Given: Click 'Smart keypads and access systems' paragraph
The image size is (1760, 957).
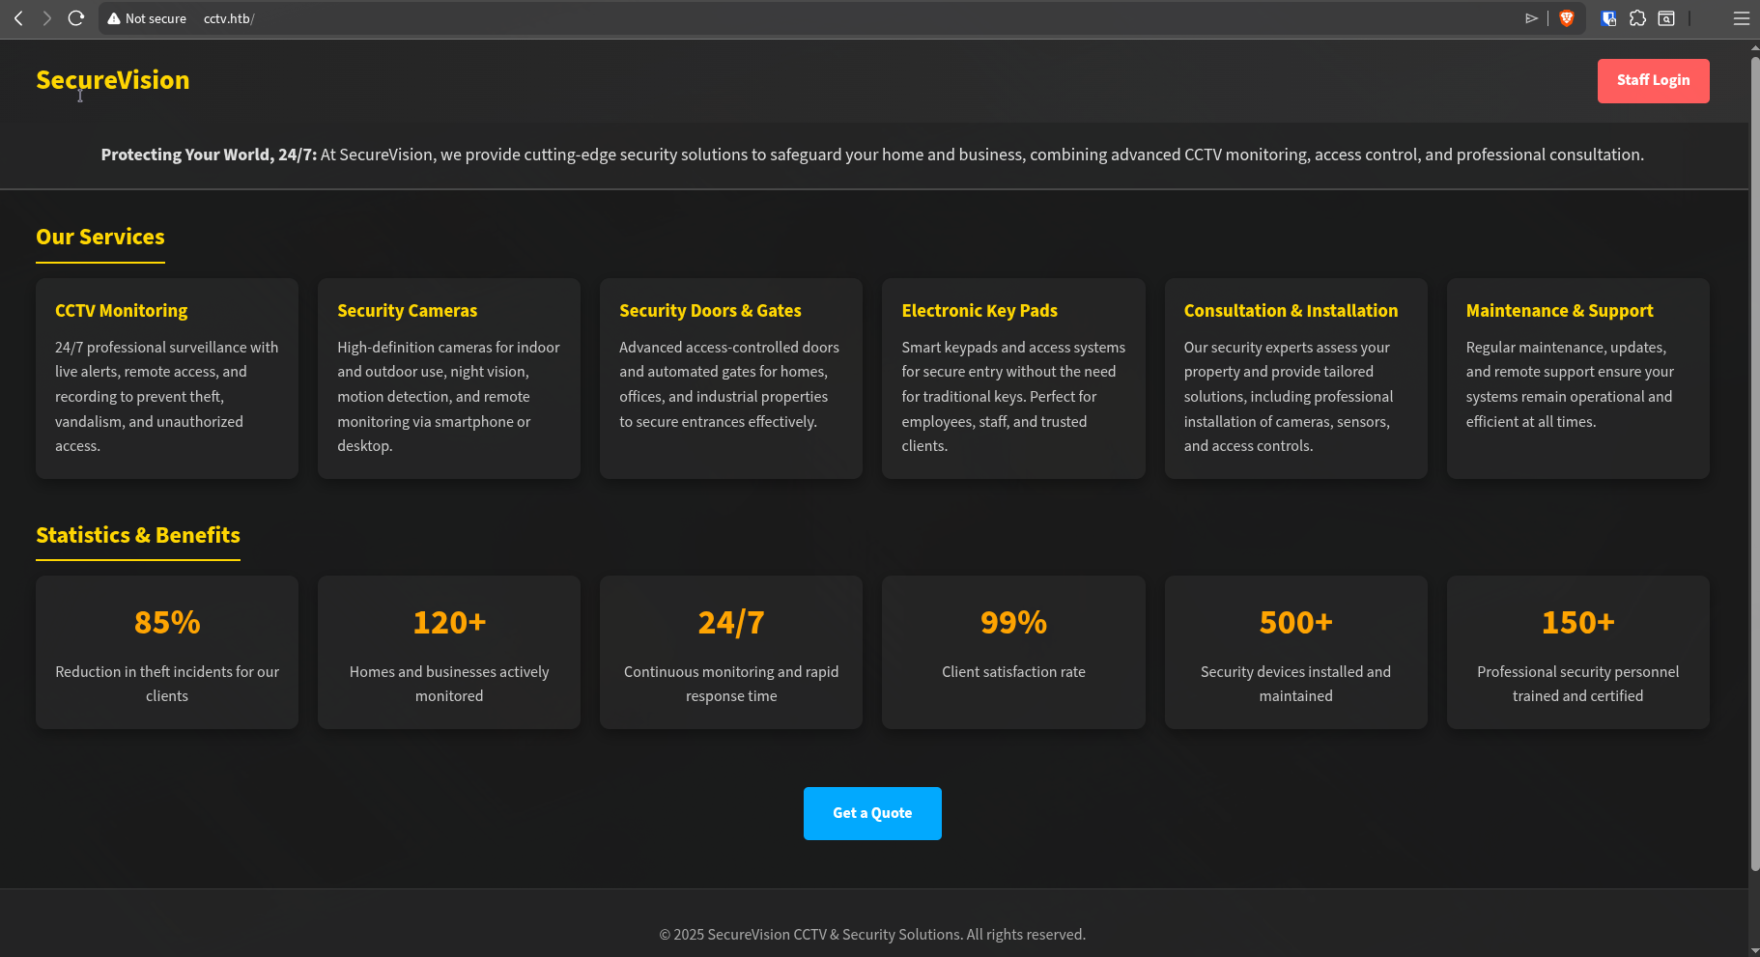Looking at the screenshot, I should pyautogui.click(x=1013, y=397).
